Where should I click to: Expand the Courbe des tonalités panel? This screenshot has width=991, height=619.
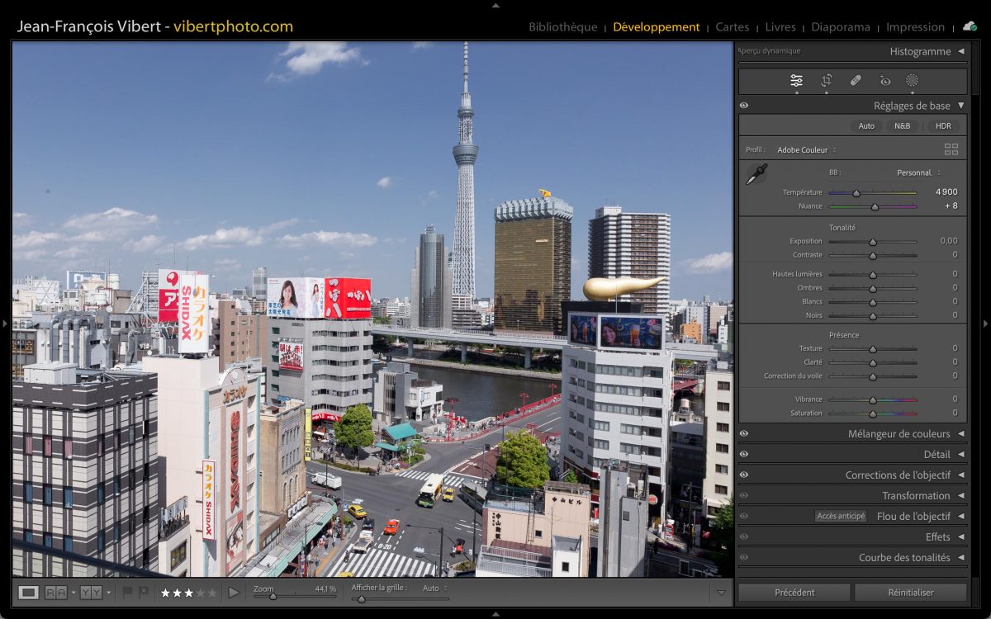tap(960, 557)
